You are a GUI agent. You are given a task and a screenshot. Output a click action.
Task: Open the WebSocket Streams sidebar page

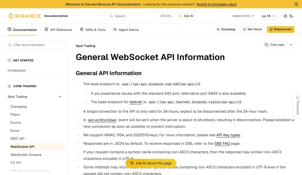26,155
